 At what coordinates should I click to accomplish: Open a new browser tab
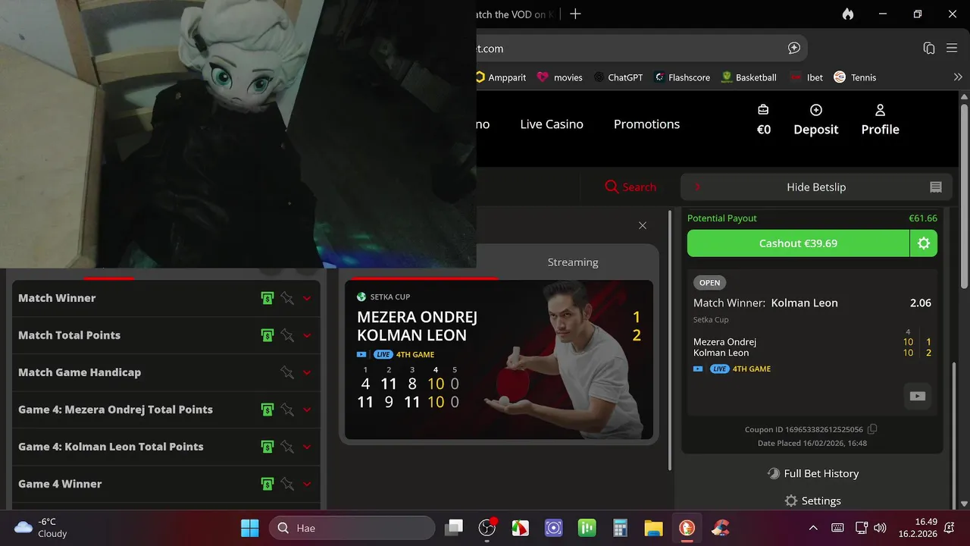[575, 14]
